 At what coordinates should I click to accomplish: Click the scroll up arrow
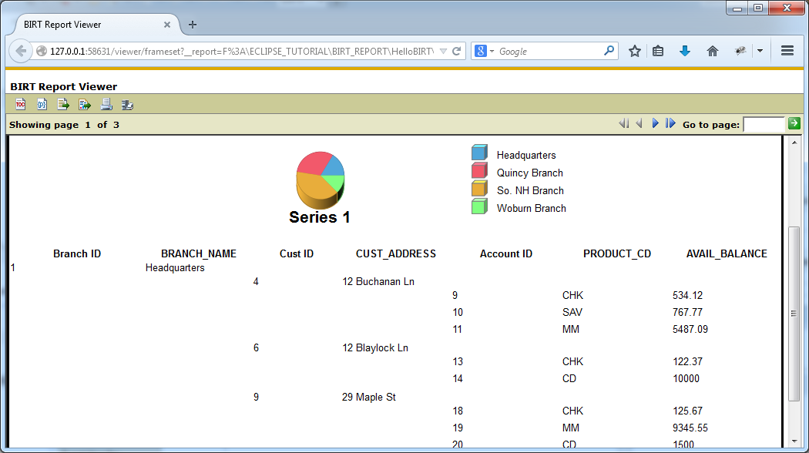pyautogui.click(x=794, y=143)
